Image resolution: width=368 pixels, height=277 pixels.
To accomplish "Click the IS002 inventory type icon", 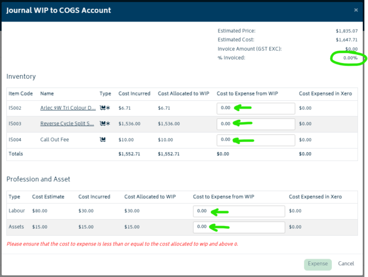I will coord(105,108).
